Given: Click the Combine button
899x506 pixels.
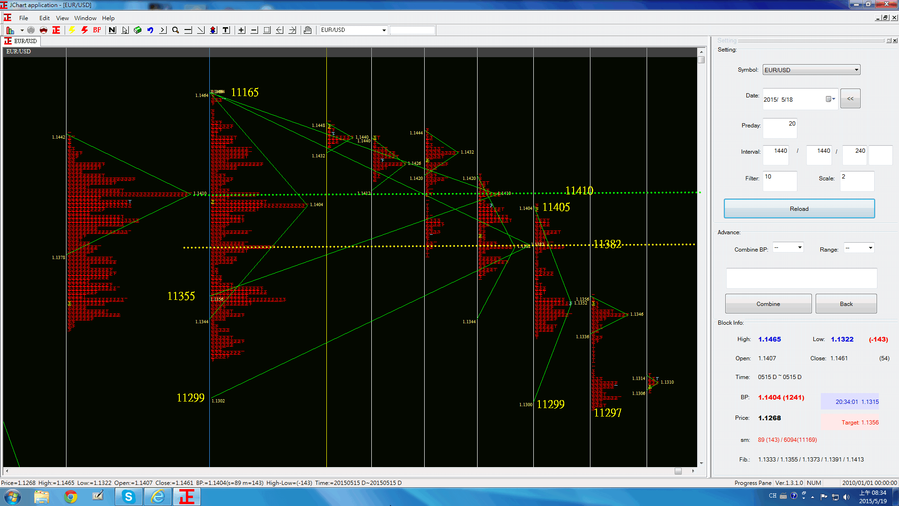Looking at the screenshot, I should point(768,304).
